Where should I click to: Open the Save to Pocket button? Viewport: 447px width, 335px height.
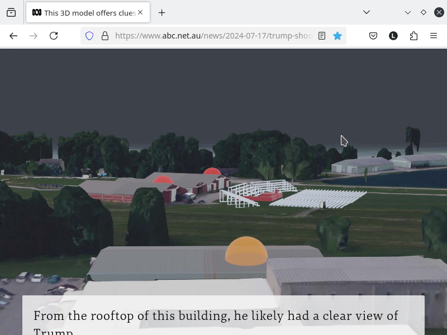[373, 36]
